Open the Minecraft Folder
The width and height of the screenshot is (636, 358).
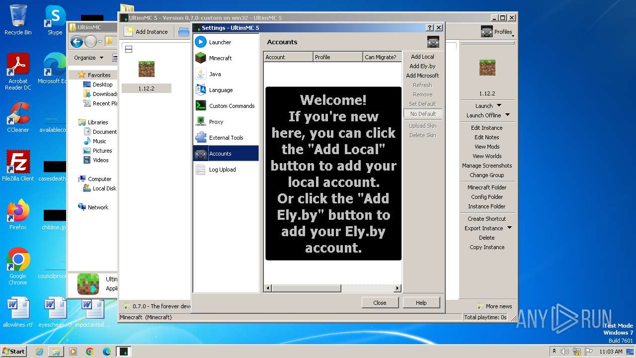click(x=487, y=187)
